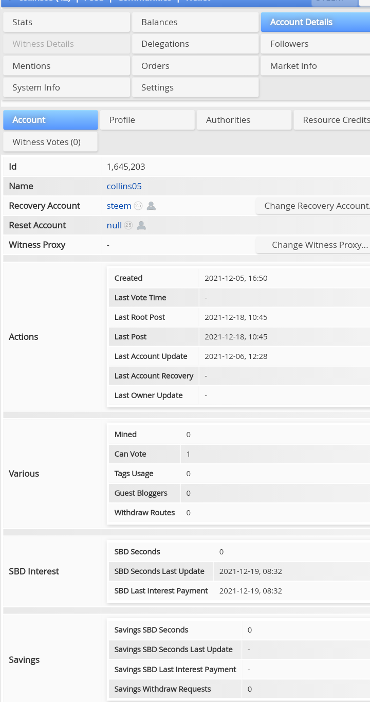Select the Created date 2021-12-05, 16:50
This screenshot has height=702, width=370.
point(236,278)
